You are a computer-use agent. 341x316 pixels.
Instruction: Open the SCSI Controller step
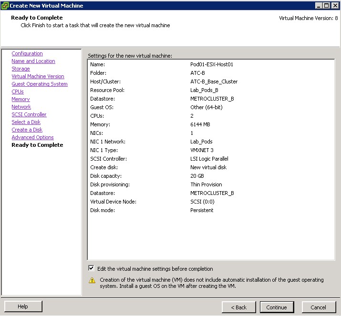29,114
